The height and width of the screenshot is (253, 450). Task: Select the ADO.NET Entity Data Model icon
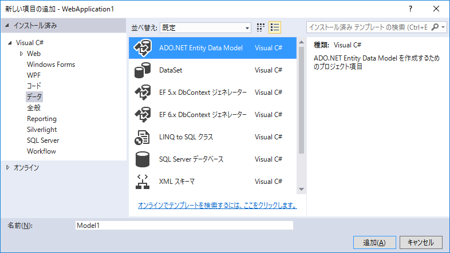click(143, 48)
